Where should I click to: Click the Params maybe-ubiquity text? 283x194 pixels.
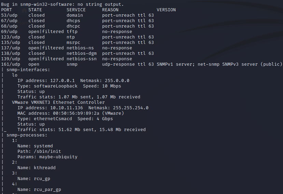(x=47, y=157)
